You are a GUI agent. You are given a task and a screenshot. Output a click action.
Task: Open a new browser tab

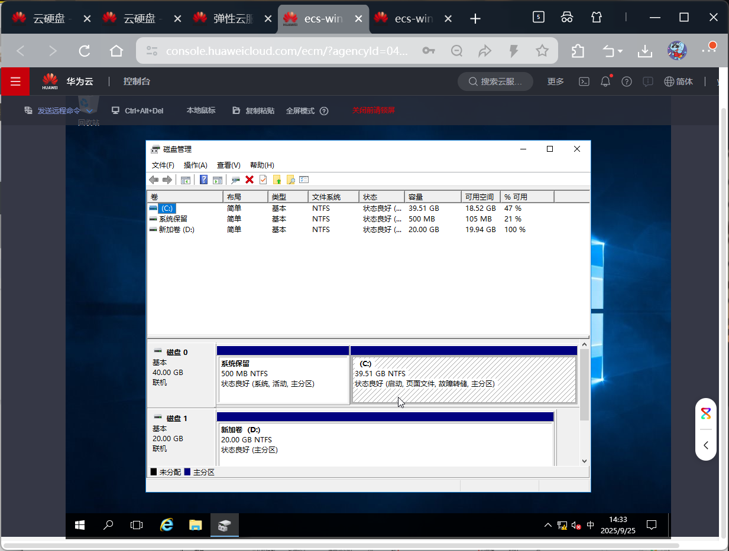(x=475, y=19)
